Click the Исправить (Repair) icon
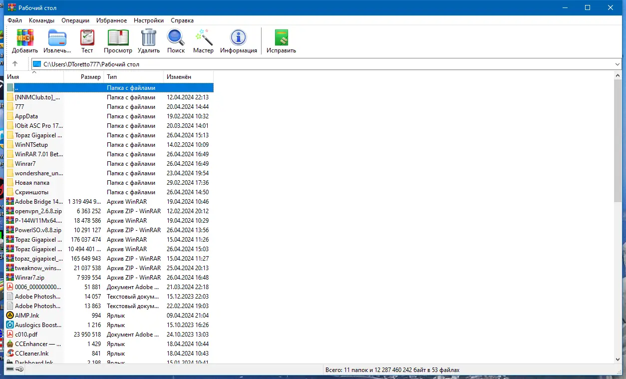Image resolution: width=626 pixels, height=379 pixels. pyautogui.click(x=282, y=37)
